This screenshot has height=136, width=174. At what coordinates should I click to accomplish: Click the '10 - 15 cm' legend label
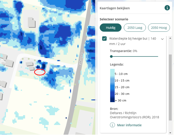122,81
